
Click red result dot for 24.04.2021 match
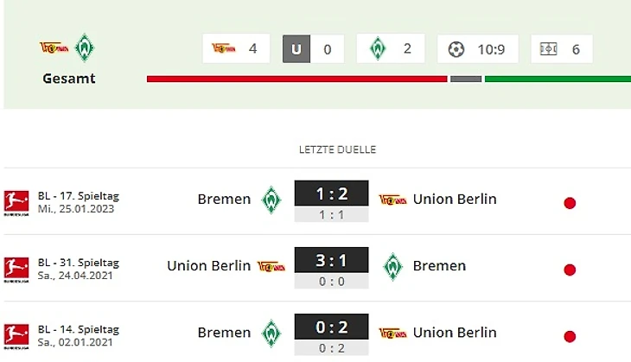pyautogui.click(x=570, y=270)
